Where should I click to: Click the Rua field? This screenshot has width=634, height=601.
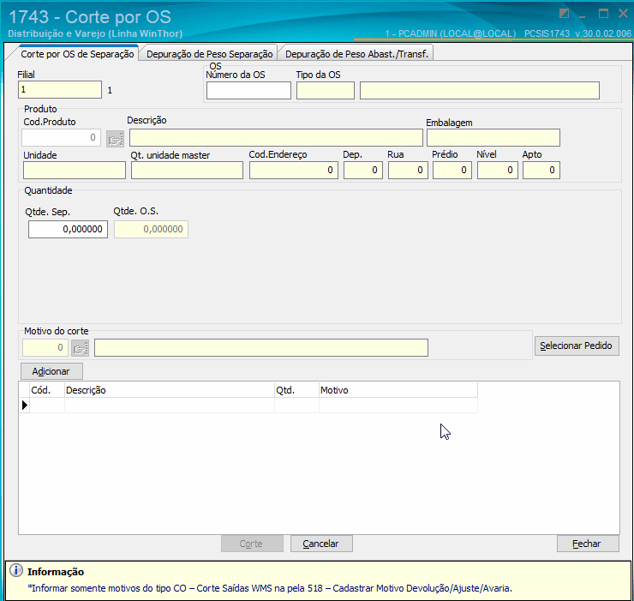pyautogui.click(x=408, y=171)
